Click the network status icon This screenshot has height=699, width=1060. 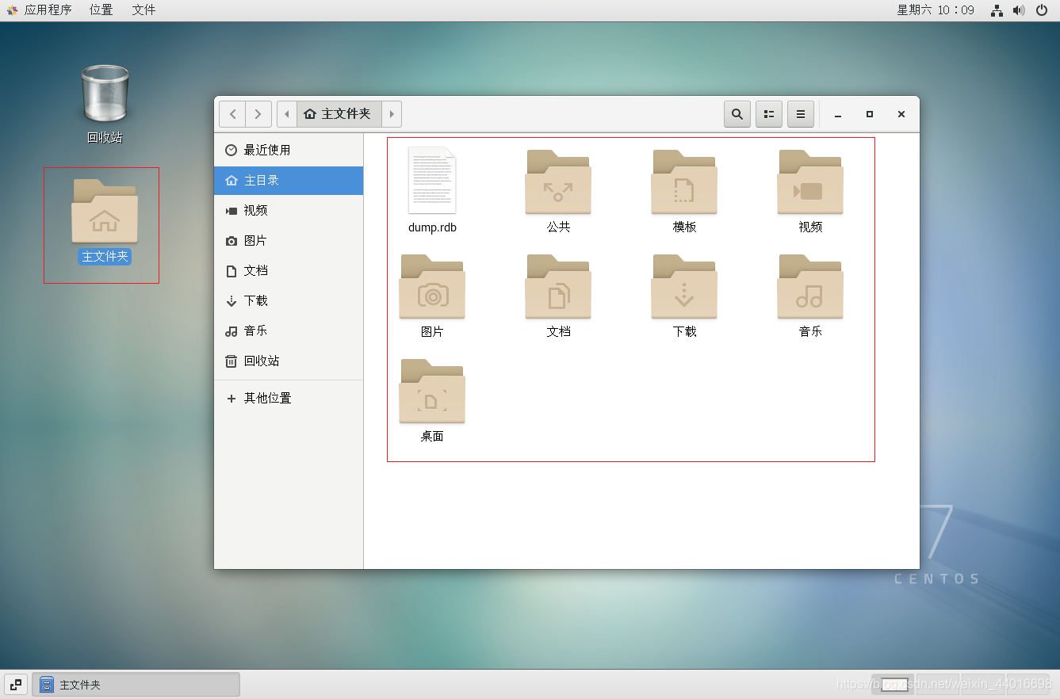[997, 10]
